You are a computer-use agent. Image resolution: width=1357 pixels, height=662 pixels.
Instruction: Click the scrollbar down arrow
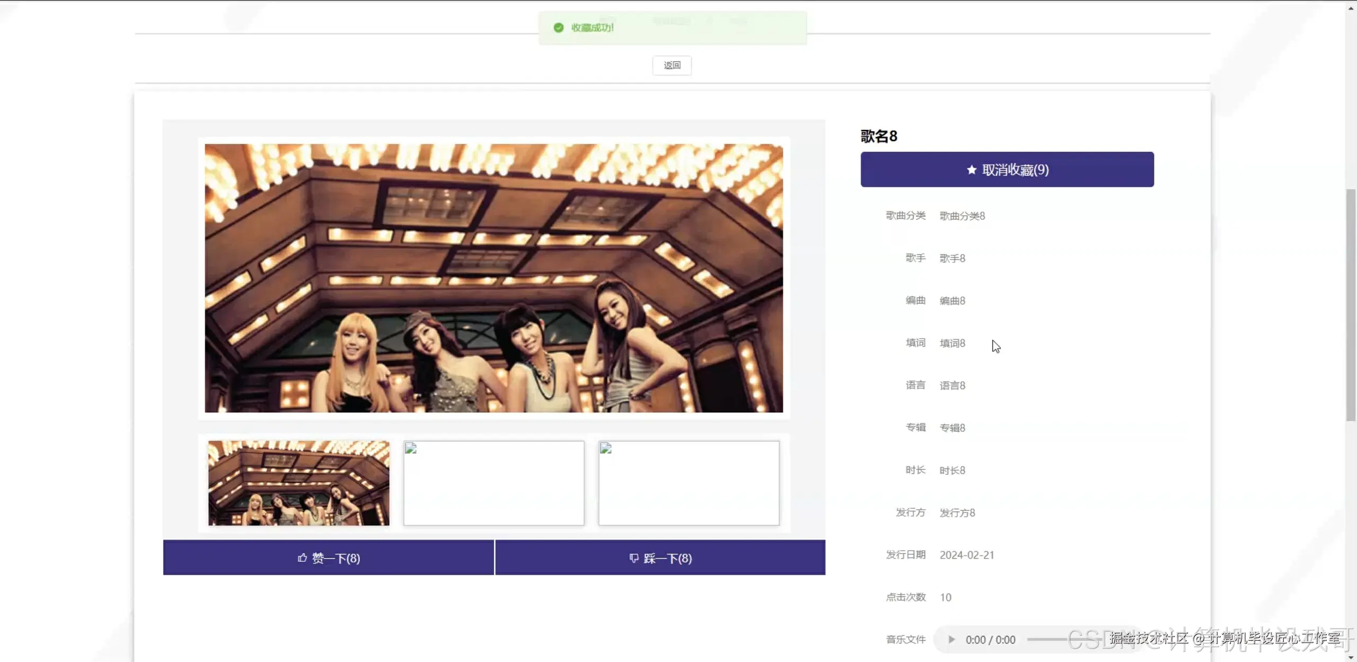1351,657
